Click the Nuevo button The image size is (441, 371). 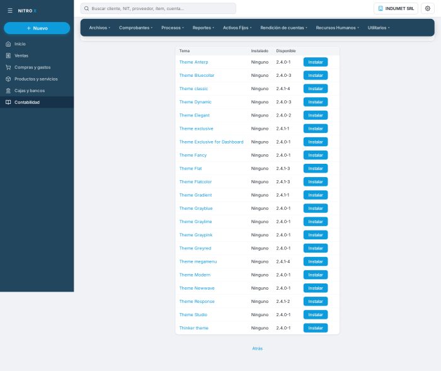point(37,28)
